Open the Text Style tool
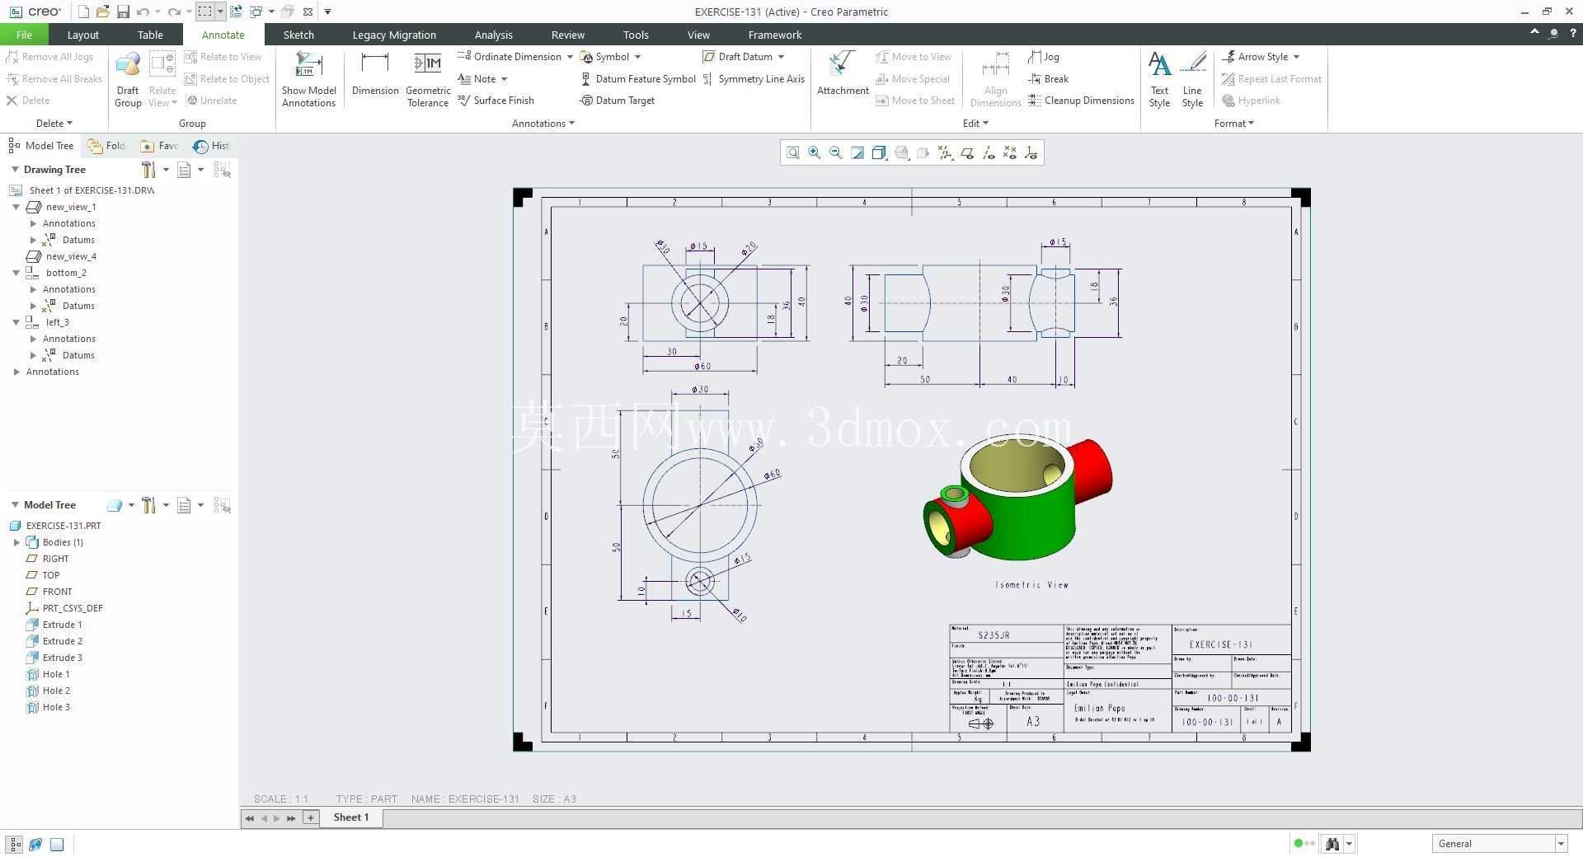1583x857 pixels. point(1159,79)
